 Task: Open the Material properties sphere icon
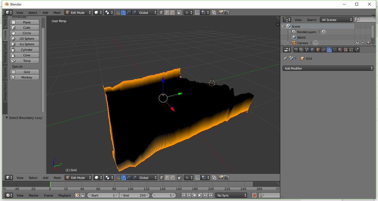pos(340,49)
